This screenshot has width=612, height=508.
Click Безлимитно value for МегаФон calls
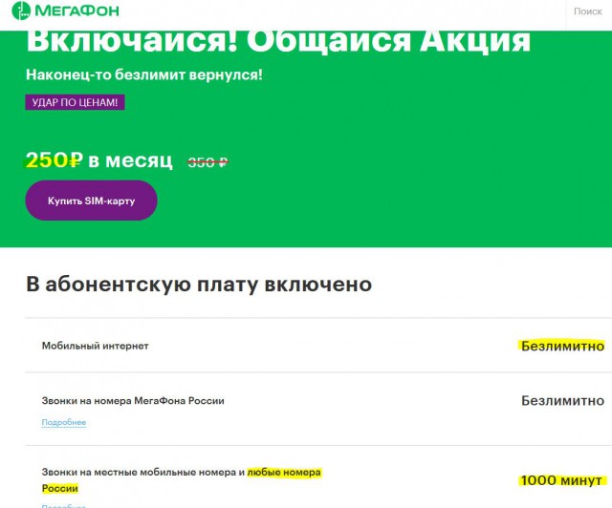pyautogui.click(x=563, y=400)
